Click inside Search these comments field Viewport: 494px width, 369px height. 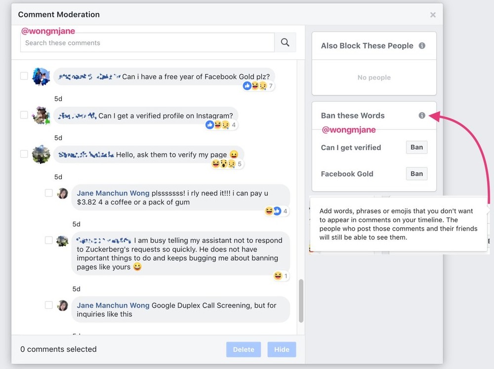pos(147,43)
